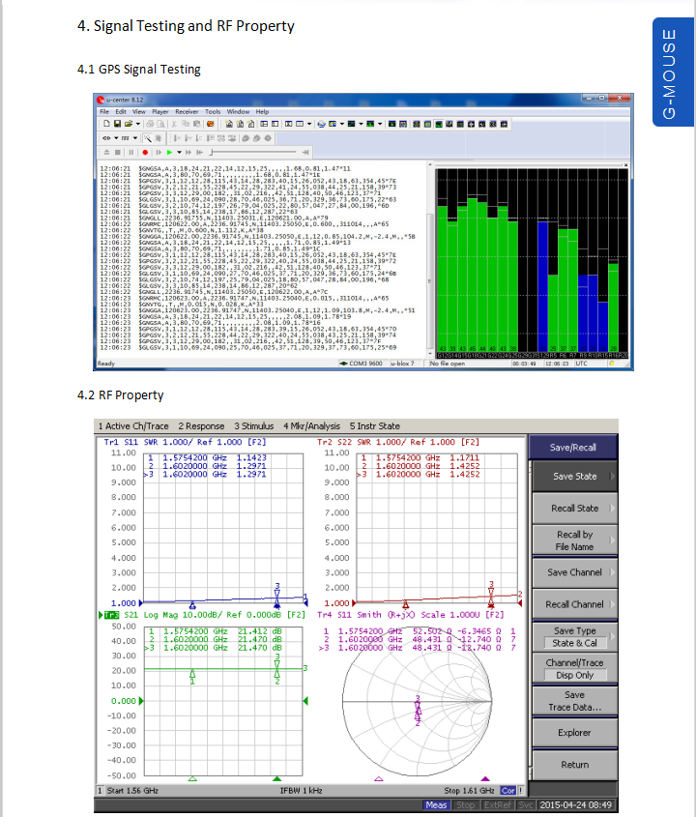Image resolution: width=696 pixels, height=817 pixels.
Task: Open the dropdown arrow after the colored map icon
Action: click(x=342, y=124)
